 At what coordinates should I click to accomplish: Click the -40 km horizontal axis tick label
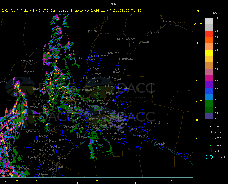18,180
